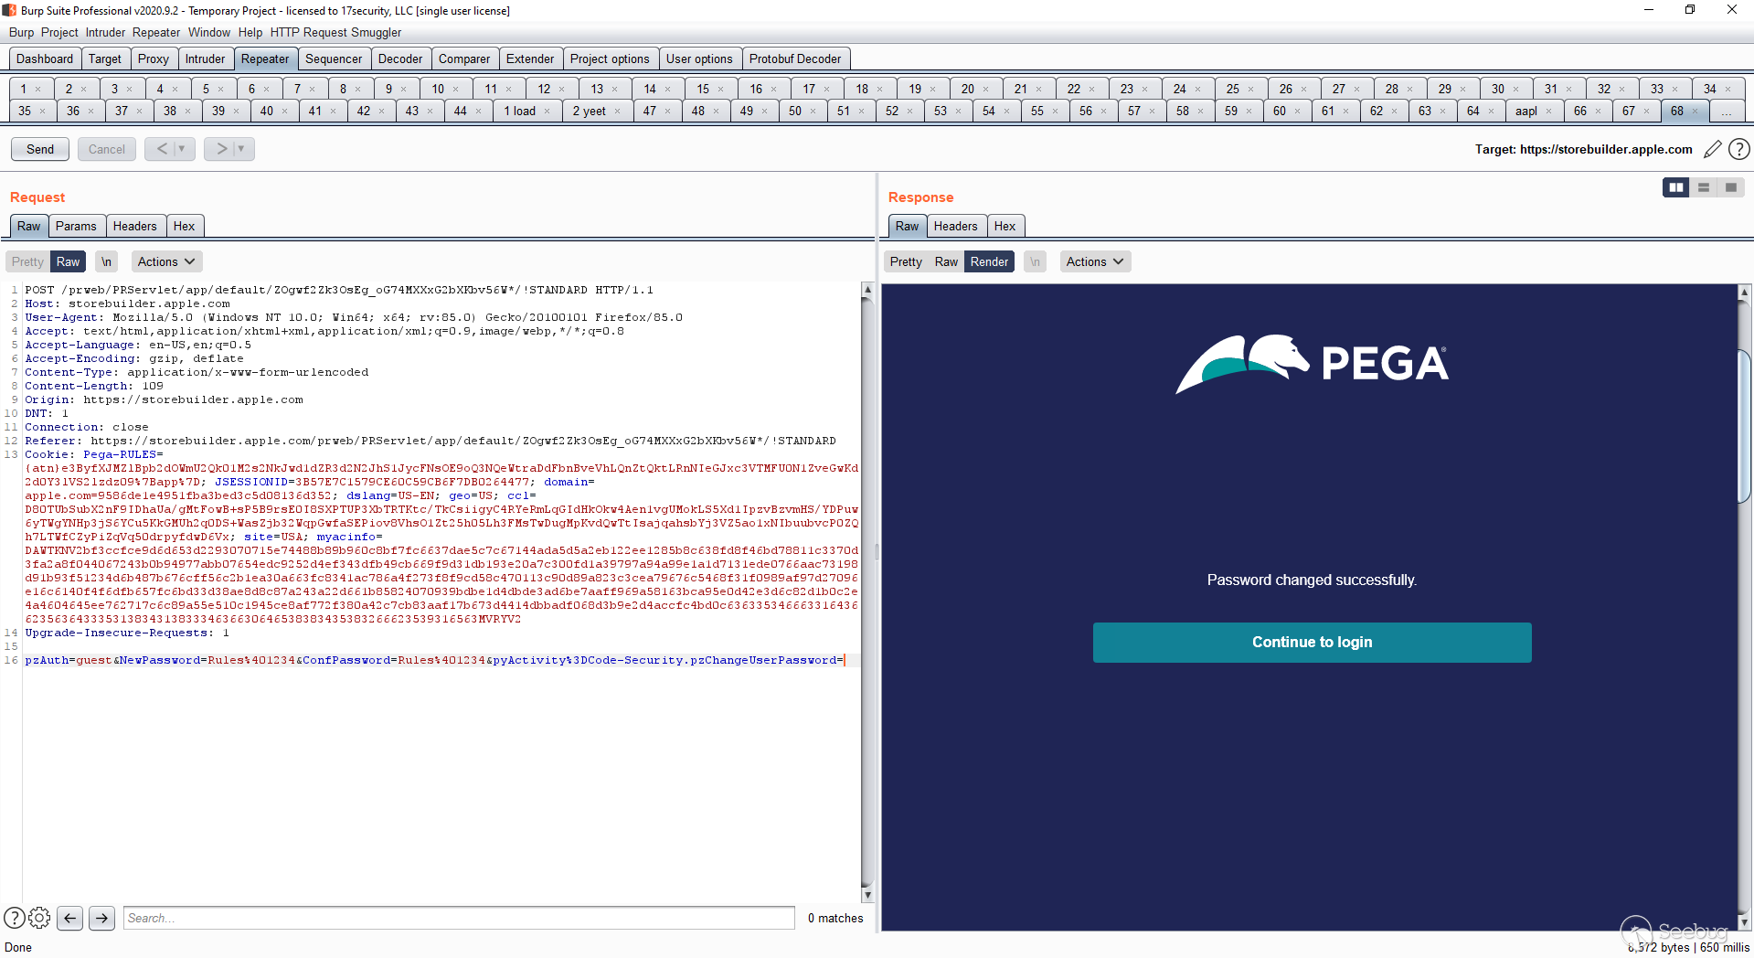
Task: Open request Headers tab
Action: click(x=134, y=226)
